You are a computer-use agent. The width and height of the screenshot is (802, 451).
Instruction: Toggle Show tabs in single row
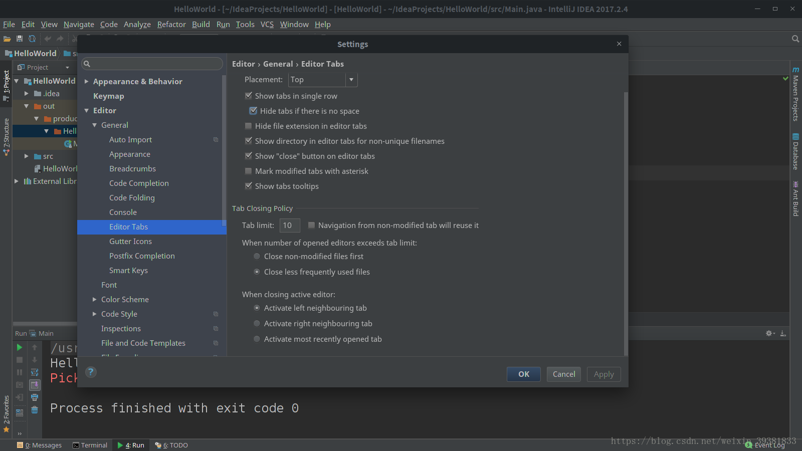[249, 96]
